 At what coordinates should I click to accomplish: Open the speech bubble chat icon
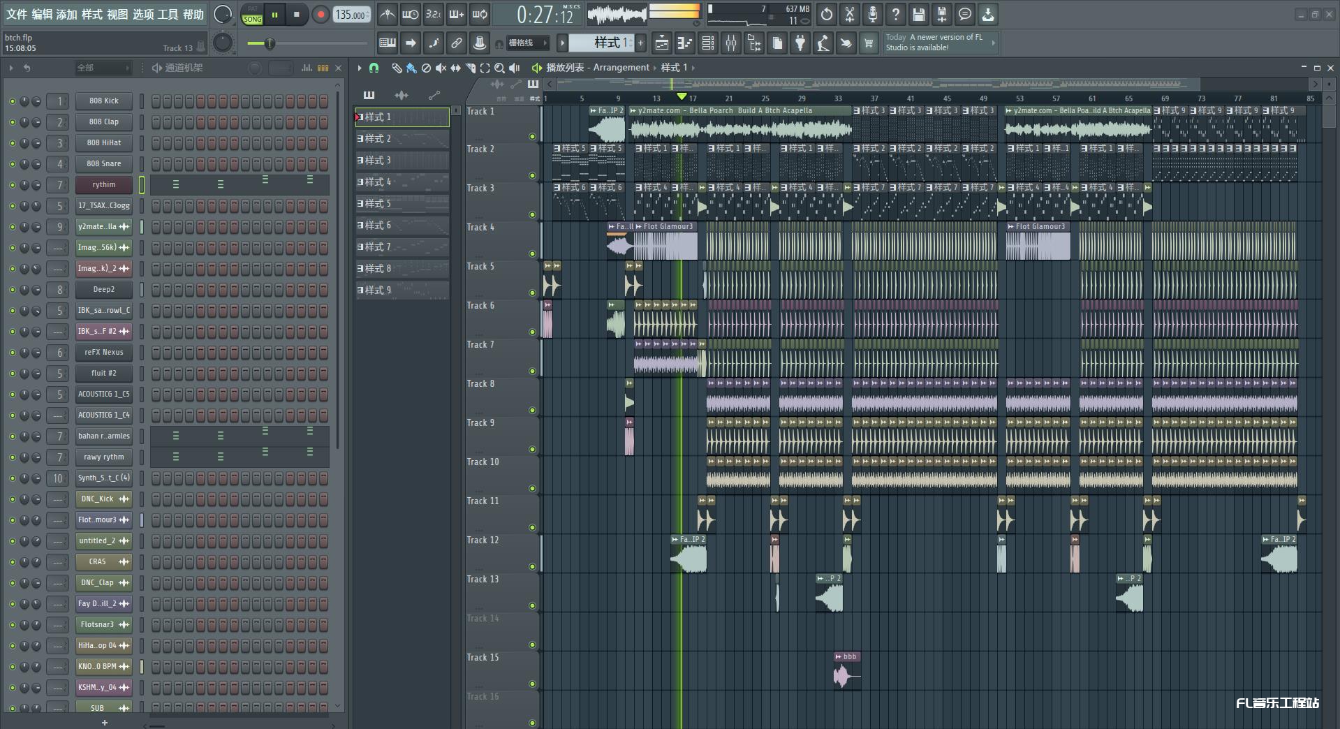click(965, 14)
